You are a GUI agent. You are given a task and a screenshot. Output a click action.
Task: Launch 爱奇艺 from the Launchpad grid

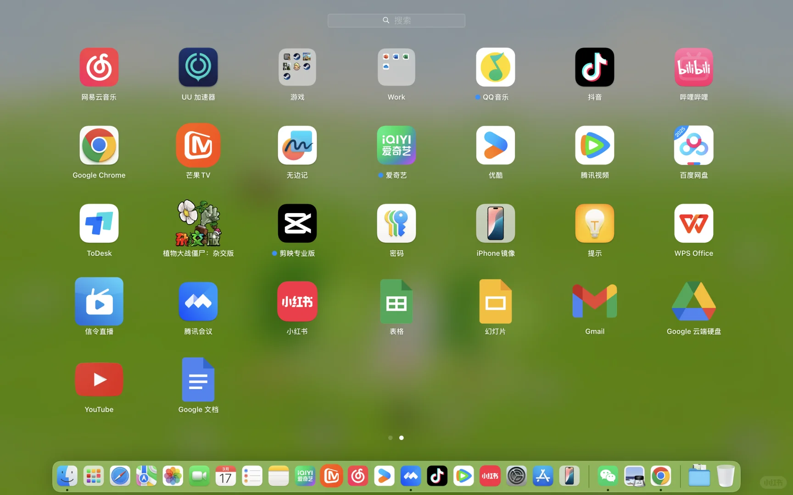[396, 145]
